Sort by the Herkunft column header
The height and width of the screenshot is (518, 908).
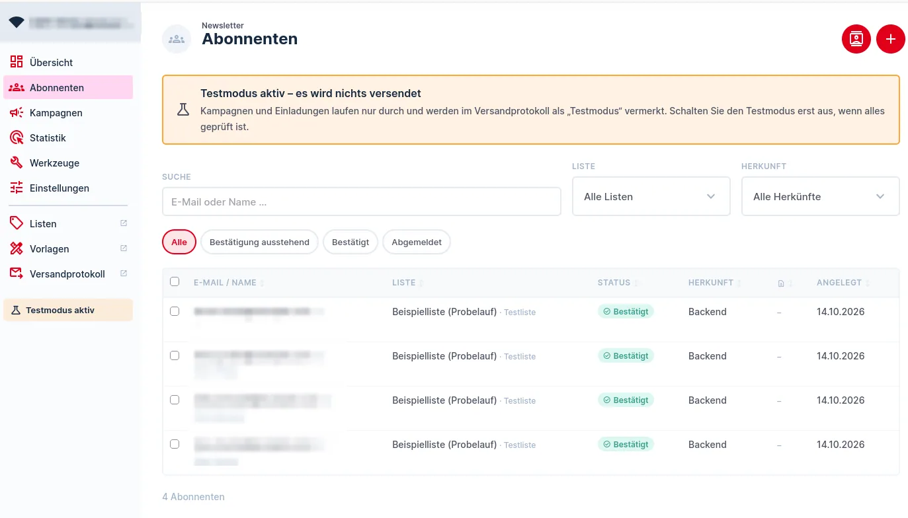(x=714, y=283)
